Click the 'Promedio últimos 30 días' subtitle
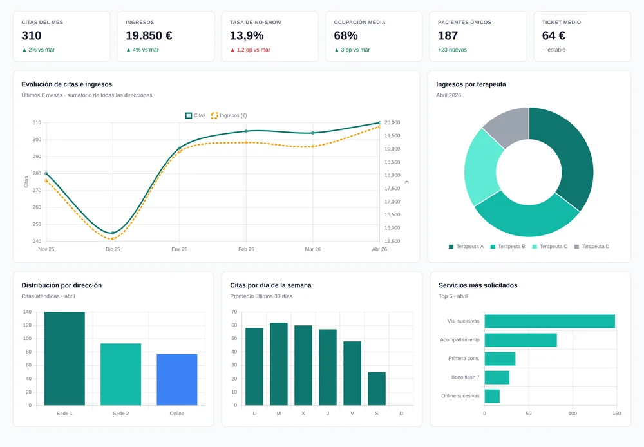Image resolution: width=644 pixels, height=447 pixels. pyautogui.click(x=261, y=296)
